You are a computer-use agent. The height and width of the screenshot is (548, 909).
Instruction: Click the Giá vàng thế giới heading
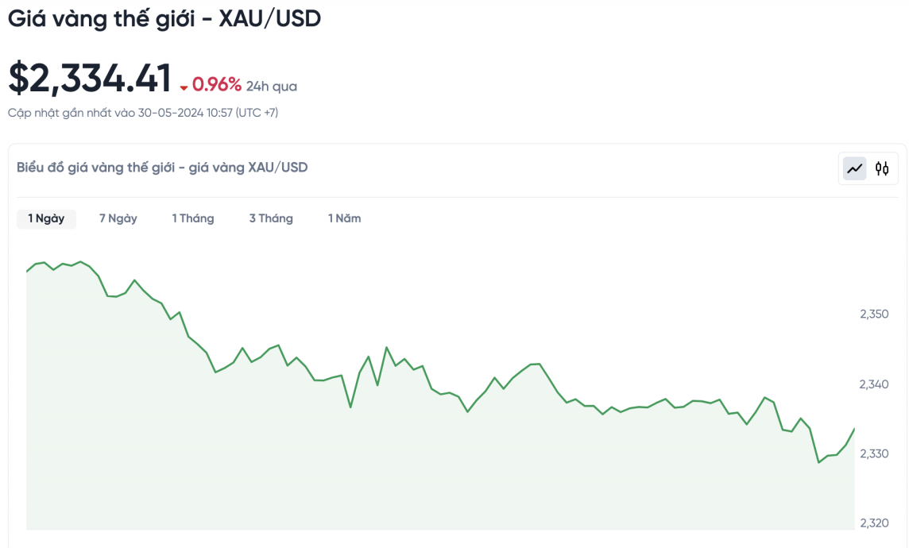pyautogui.click(x=164, y=20)
